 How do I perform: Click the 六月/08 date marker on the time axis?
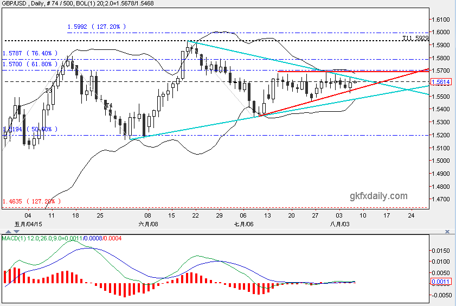[x=149, y=224]
